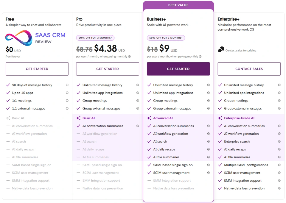Click the Pro 50% off for 3 months badge
The width and height of the screenshot is (286, 203).
pyautogui.click(x=95, y=38)
